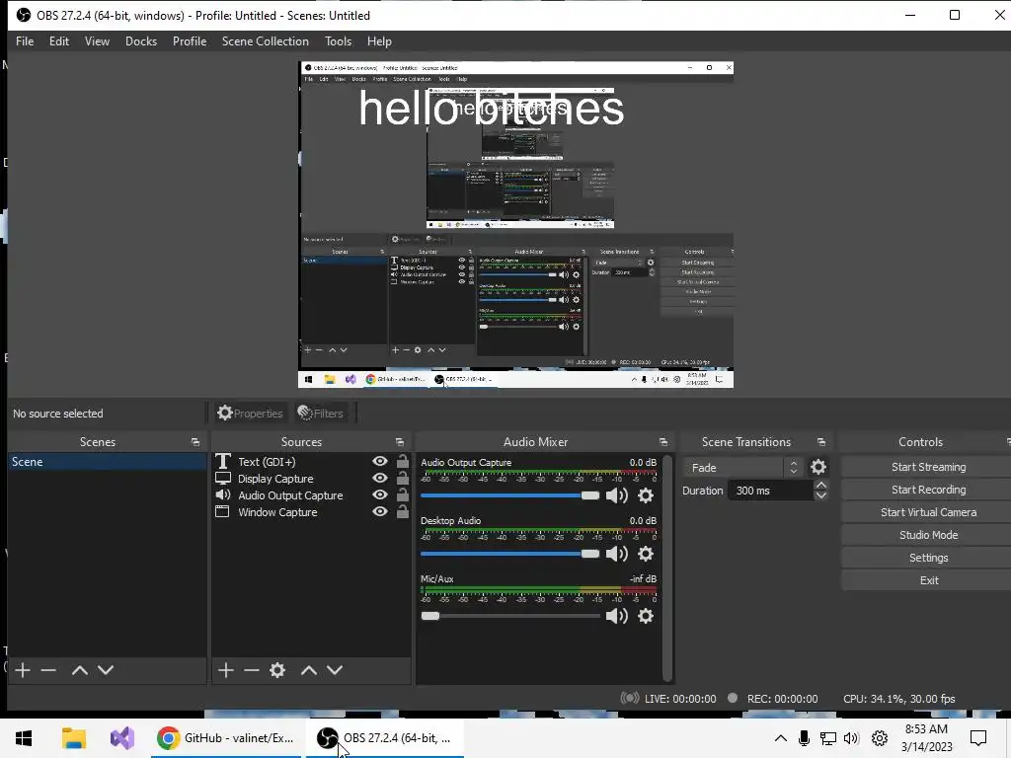The height and width of the screenshot is (758, 1011).
Task: Move scene down with arrow icon
Action: pyautogui.click(x=106, y=670)
